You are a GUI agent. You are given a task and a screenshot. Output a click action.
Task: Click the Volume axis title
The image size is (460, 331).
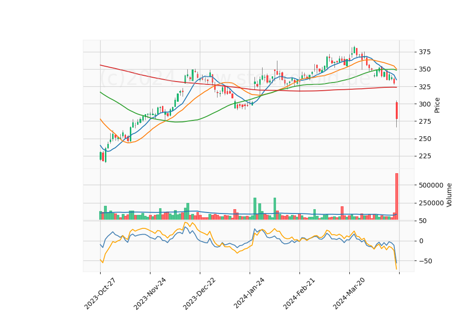[x=449, y=195]
